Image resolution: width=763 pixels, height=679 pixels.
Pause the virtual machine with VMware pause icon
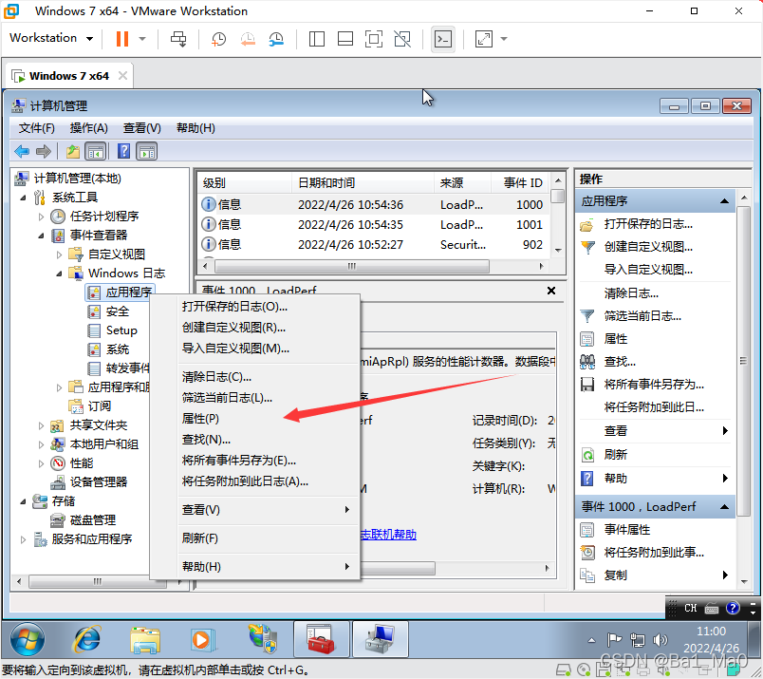(x=122, y=39)
